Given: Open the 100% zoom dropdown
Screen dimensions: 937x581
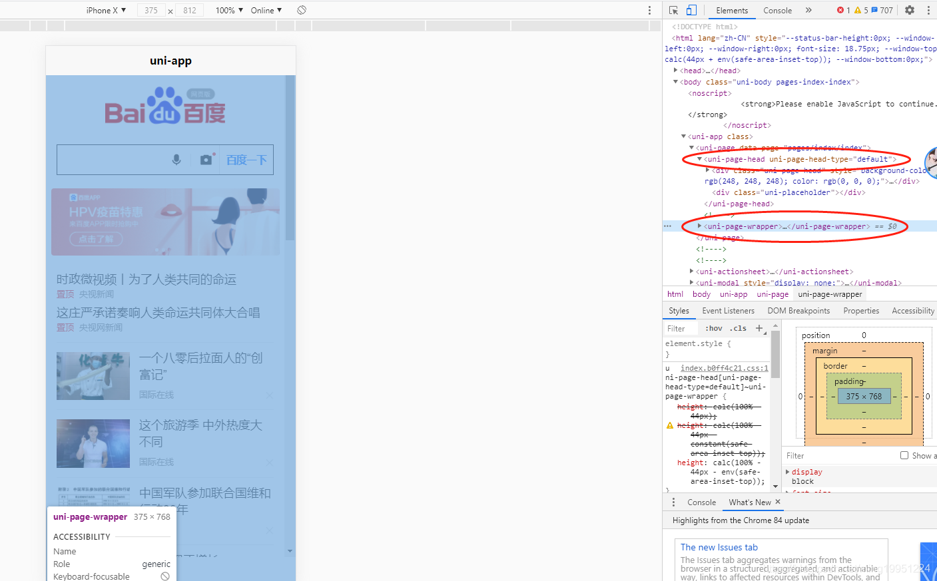Looking at the screenshot, I should pos(229,10).
